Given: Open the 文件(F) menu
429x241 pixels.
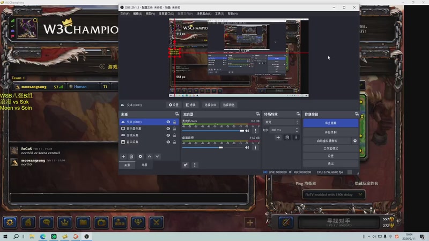Looking at the screenshot, I should [125, 14].
